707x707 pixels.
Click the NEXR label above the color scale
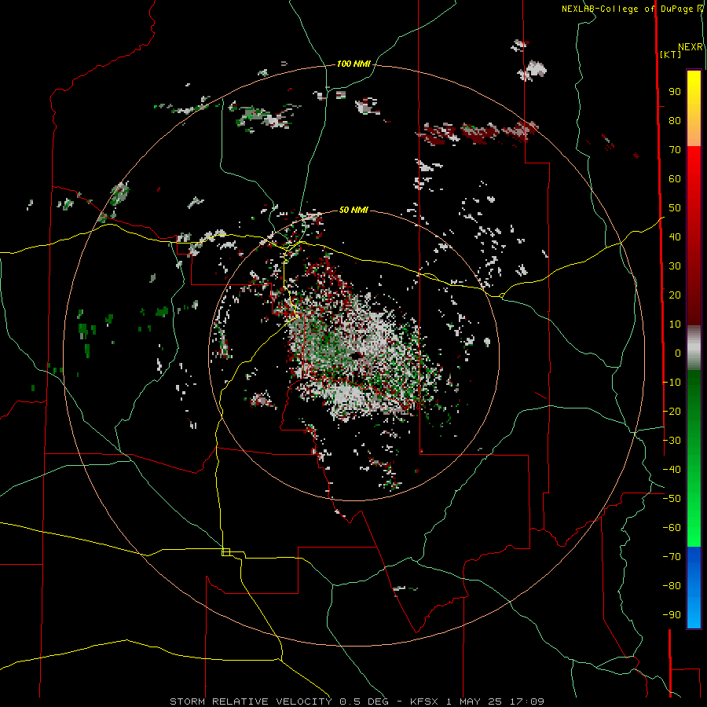point(691,47)
